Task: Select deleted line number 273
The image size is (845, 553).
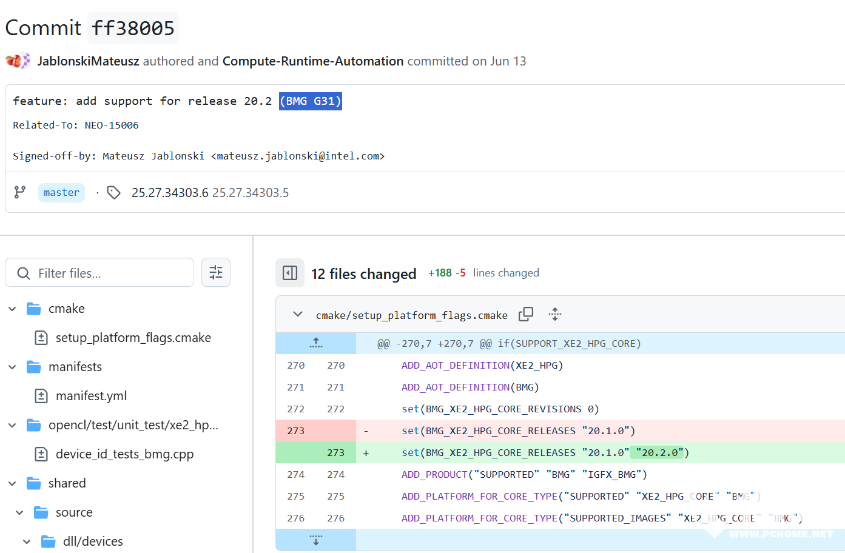Action: (x=296, y=431)
